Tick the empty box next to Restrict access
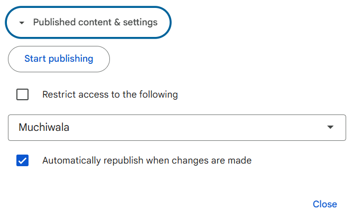 pyautogui.click(x=23, y=95)
